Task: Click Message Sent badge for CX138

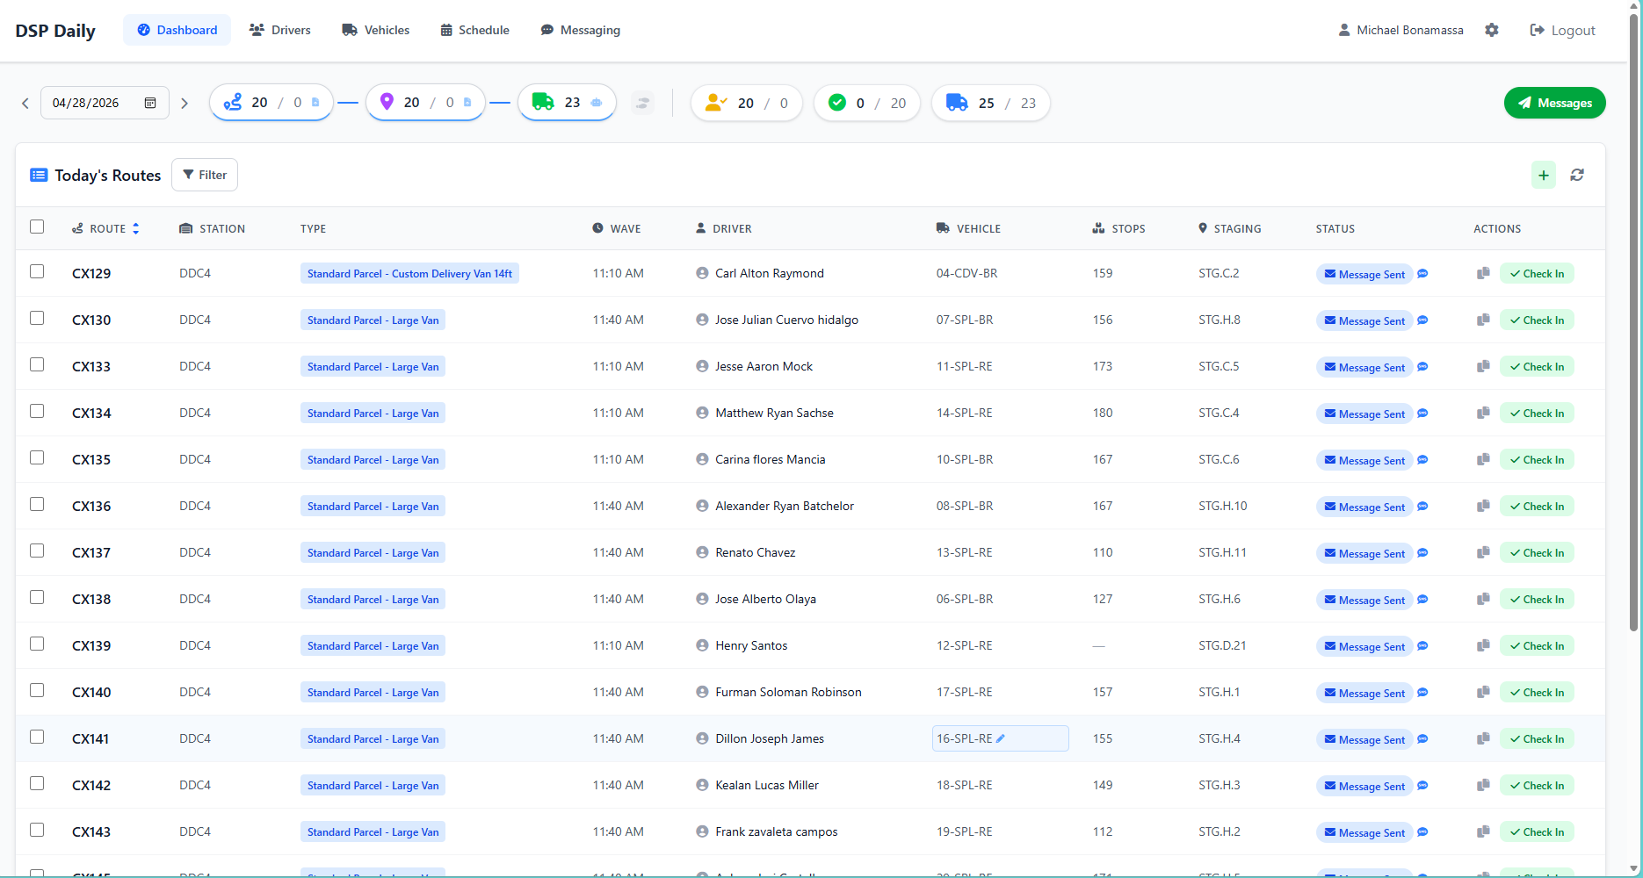Action: 1364,600
